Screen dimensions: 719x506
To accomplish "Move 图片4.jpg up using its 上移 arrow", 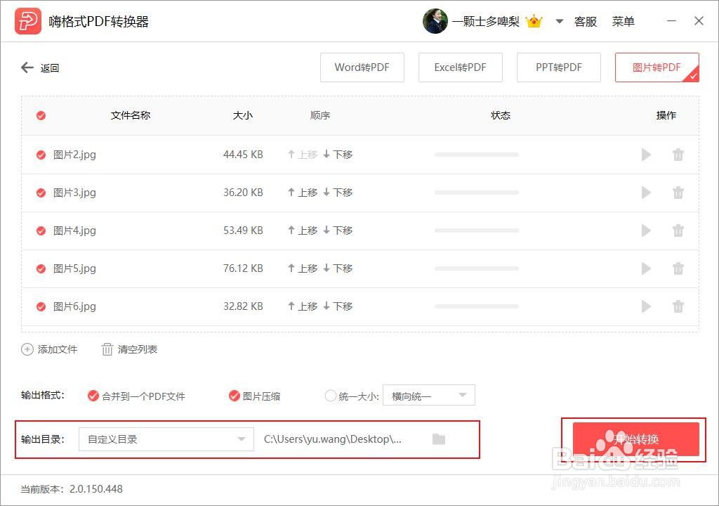I will tap(302, 230).
